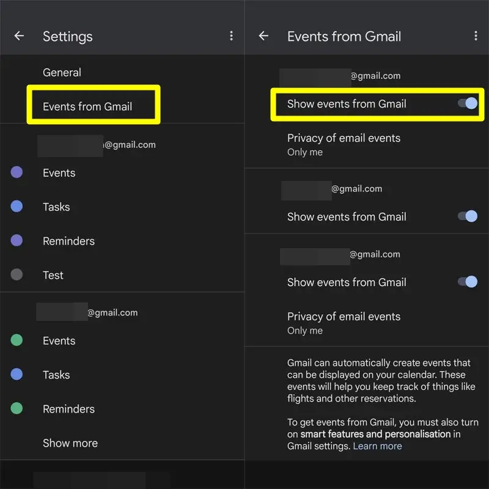Click 'smart features and personalisation' text

tap(375, 434)
